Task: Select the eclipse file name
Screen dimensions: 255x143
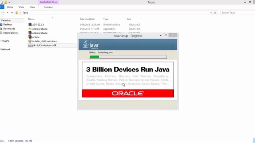Action: pyautogui.click(x=36, y=37)
